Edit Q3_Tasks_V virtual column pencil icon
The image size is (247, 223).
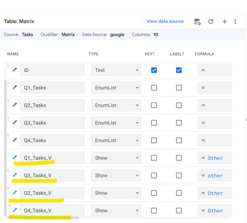15,175
